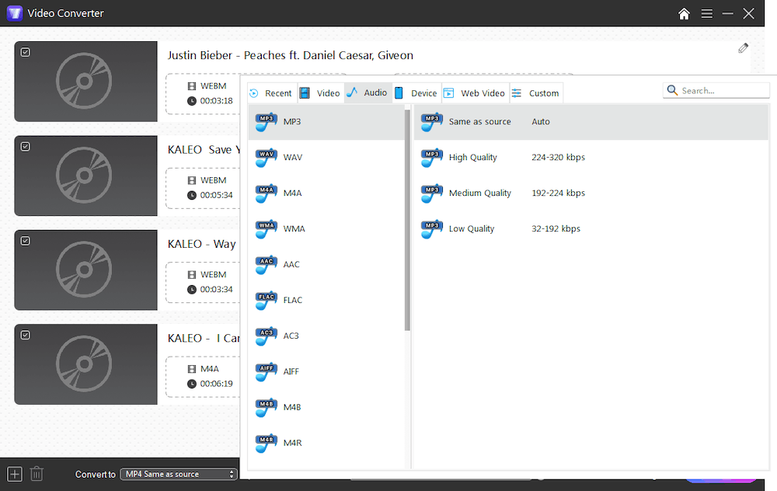Click the AIFF format icon
777x491 pixels.
(x=266, y=371)
